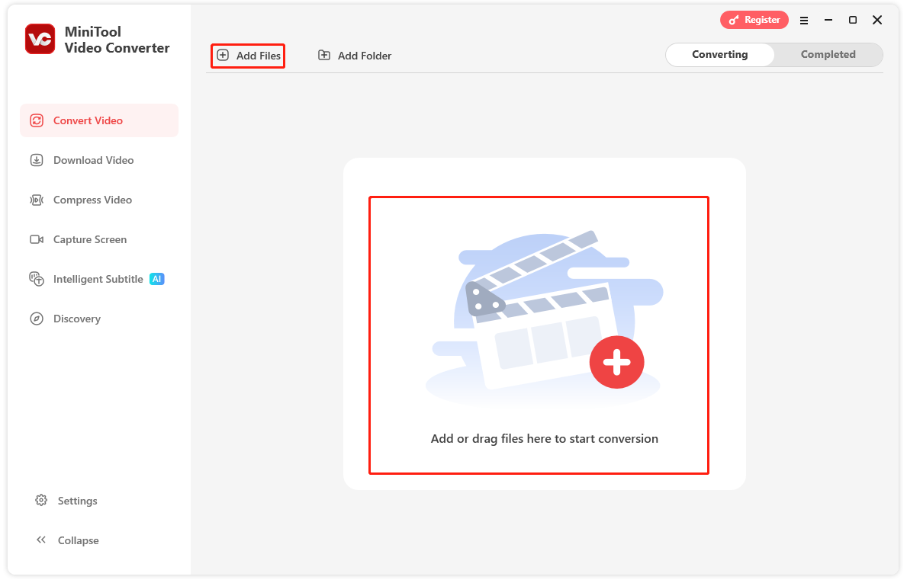This screenshot has width=907, height=583.
Task: Open the hamburger menu
Action: tap(803, 20)
